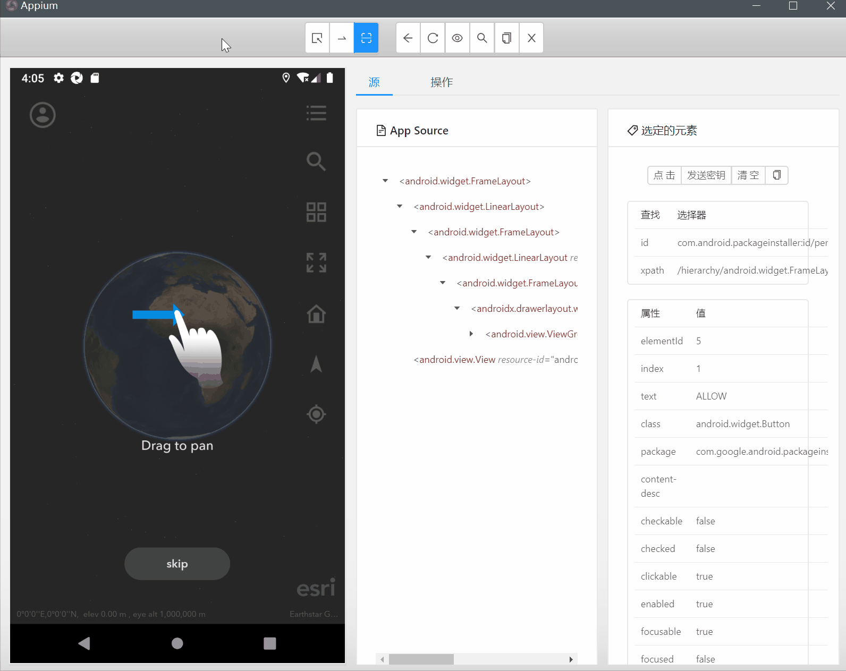The width and height of the screenshot is (846, 671).
Task: Click the xpath selector value
Action: tap(752, 270)
